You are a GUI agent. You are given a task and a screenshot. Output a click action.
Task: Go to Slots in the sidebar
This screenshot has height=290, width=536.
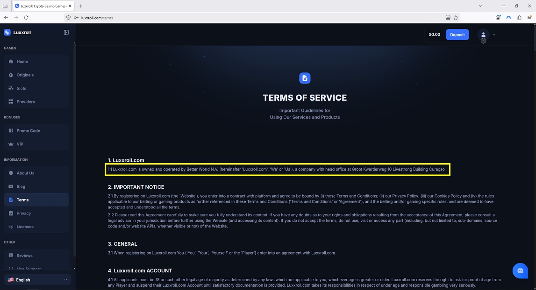coord(36,88)
